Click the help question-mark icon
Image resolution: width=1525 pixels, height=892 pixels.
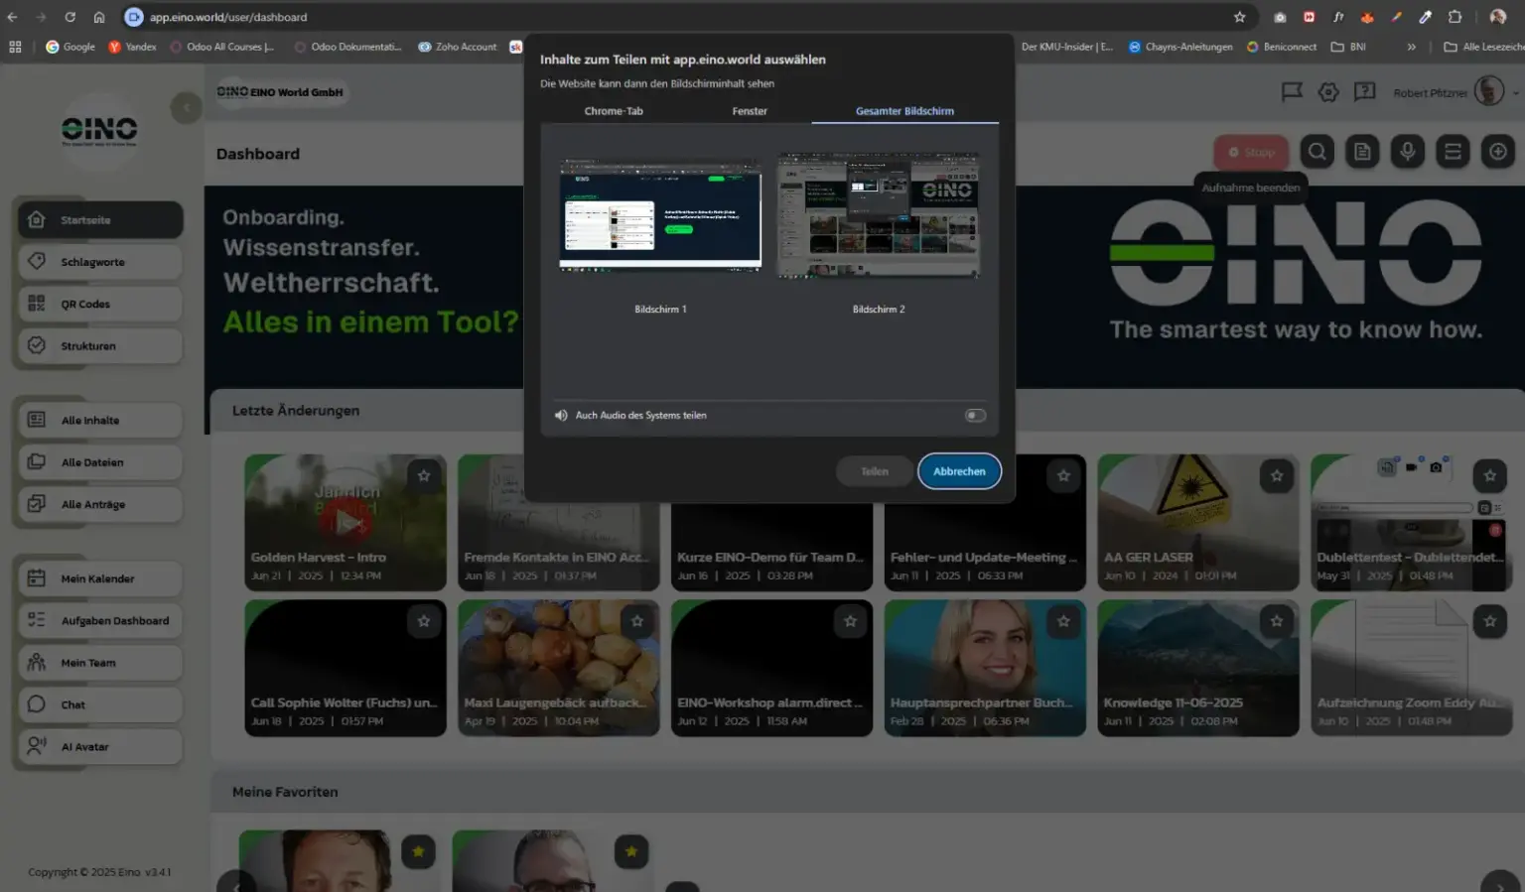point(1365,92)
